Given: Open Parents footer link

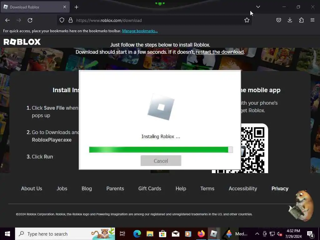Looking at the screenshot, I should pyautogui.click(x=115, y=188).
